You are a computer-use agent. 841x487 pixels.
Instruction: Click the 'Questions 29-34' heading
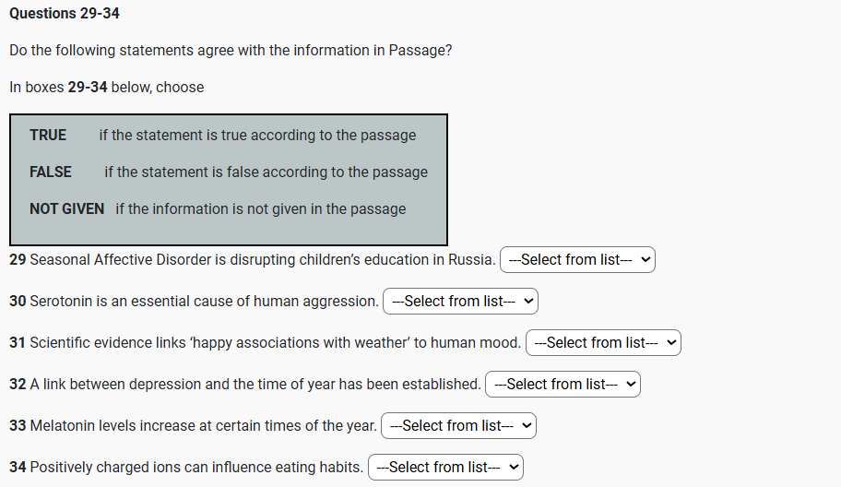pyautogui.click(x=65, y=13)
